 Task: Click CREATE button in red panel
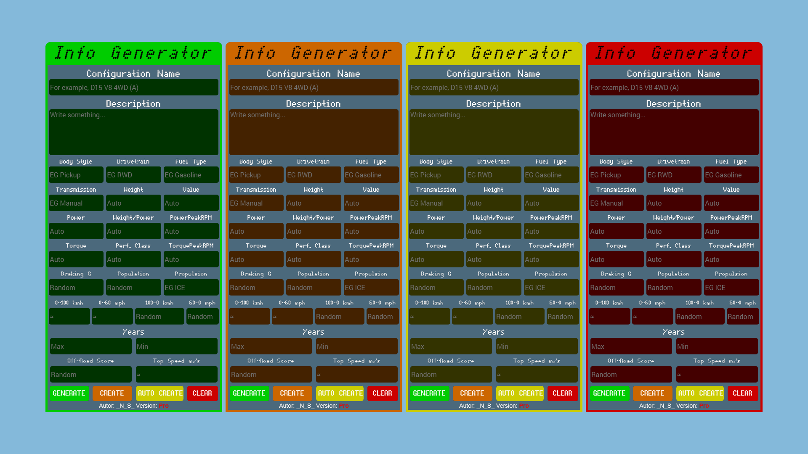652,393
